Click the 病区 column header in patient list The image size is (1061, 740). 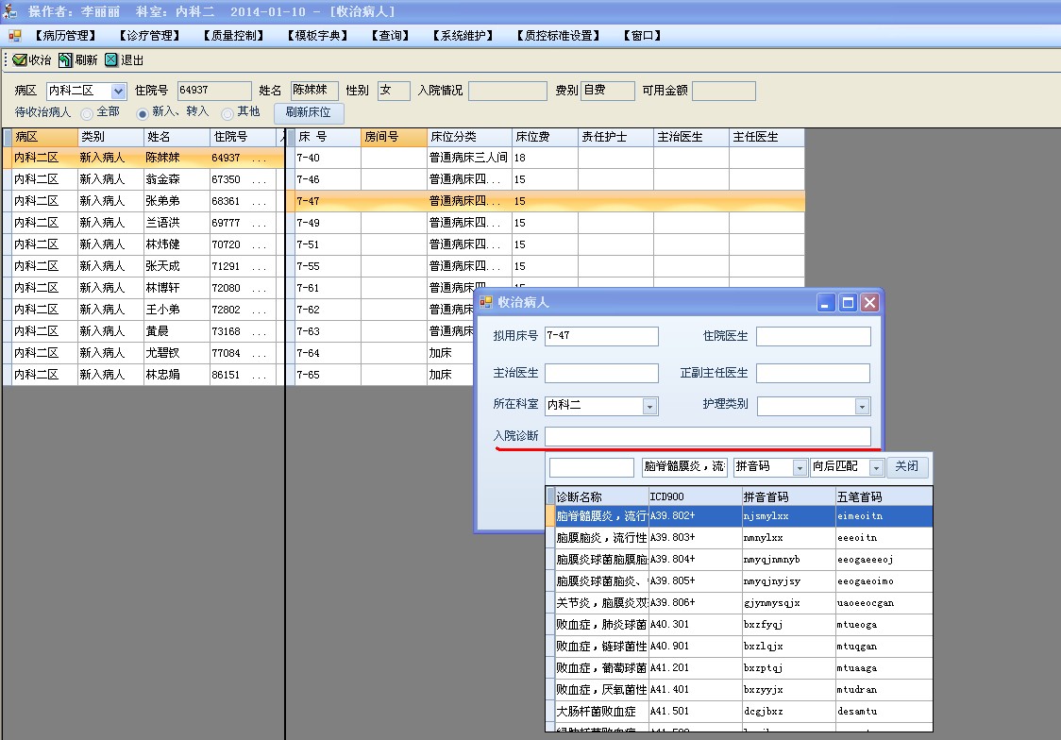coord(44,137)
